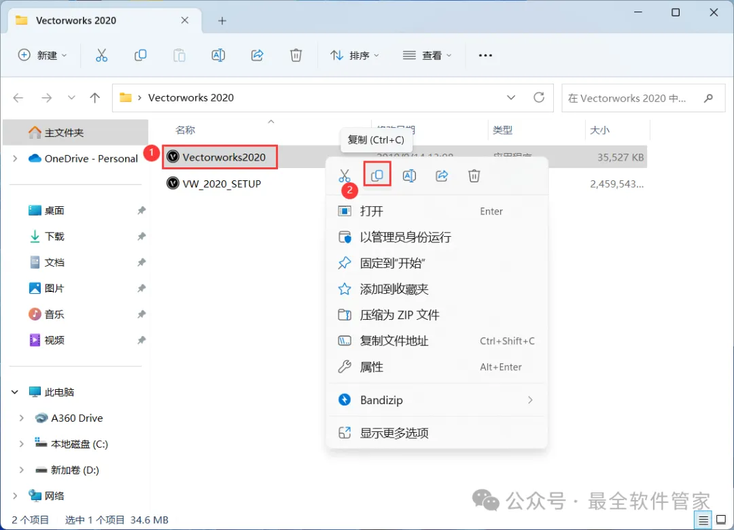Click the Delete trash icon in the top toolbar

point(296,55)
